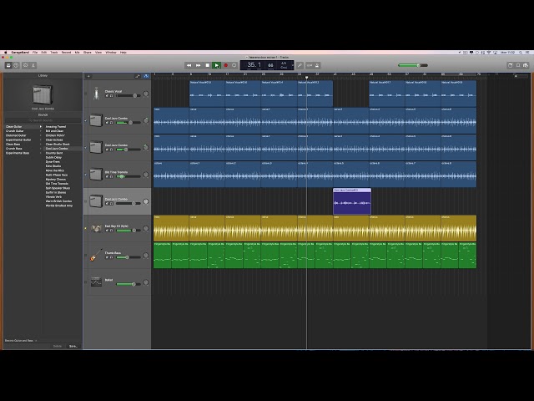The width and height of the screenshot is (534, 401).
Task: Adjust the master volume slider in toolbar
Action: click(x=413, y=65)
